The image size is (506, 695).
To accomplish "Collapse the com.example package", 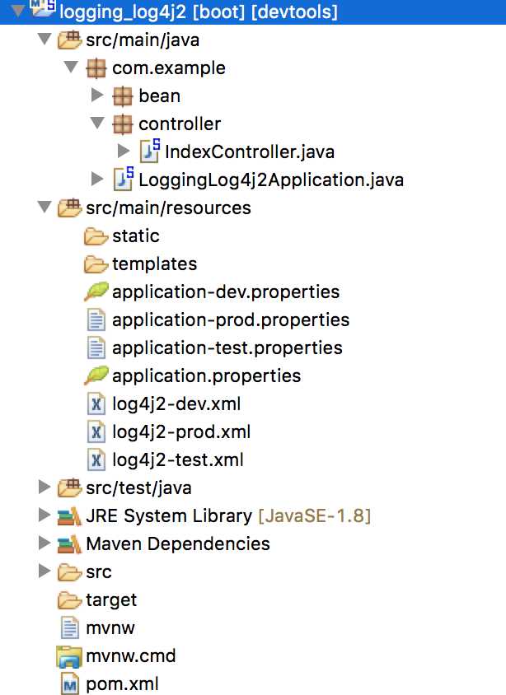I will (71, 67).
